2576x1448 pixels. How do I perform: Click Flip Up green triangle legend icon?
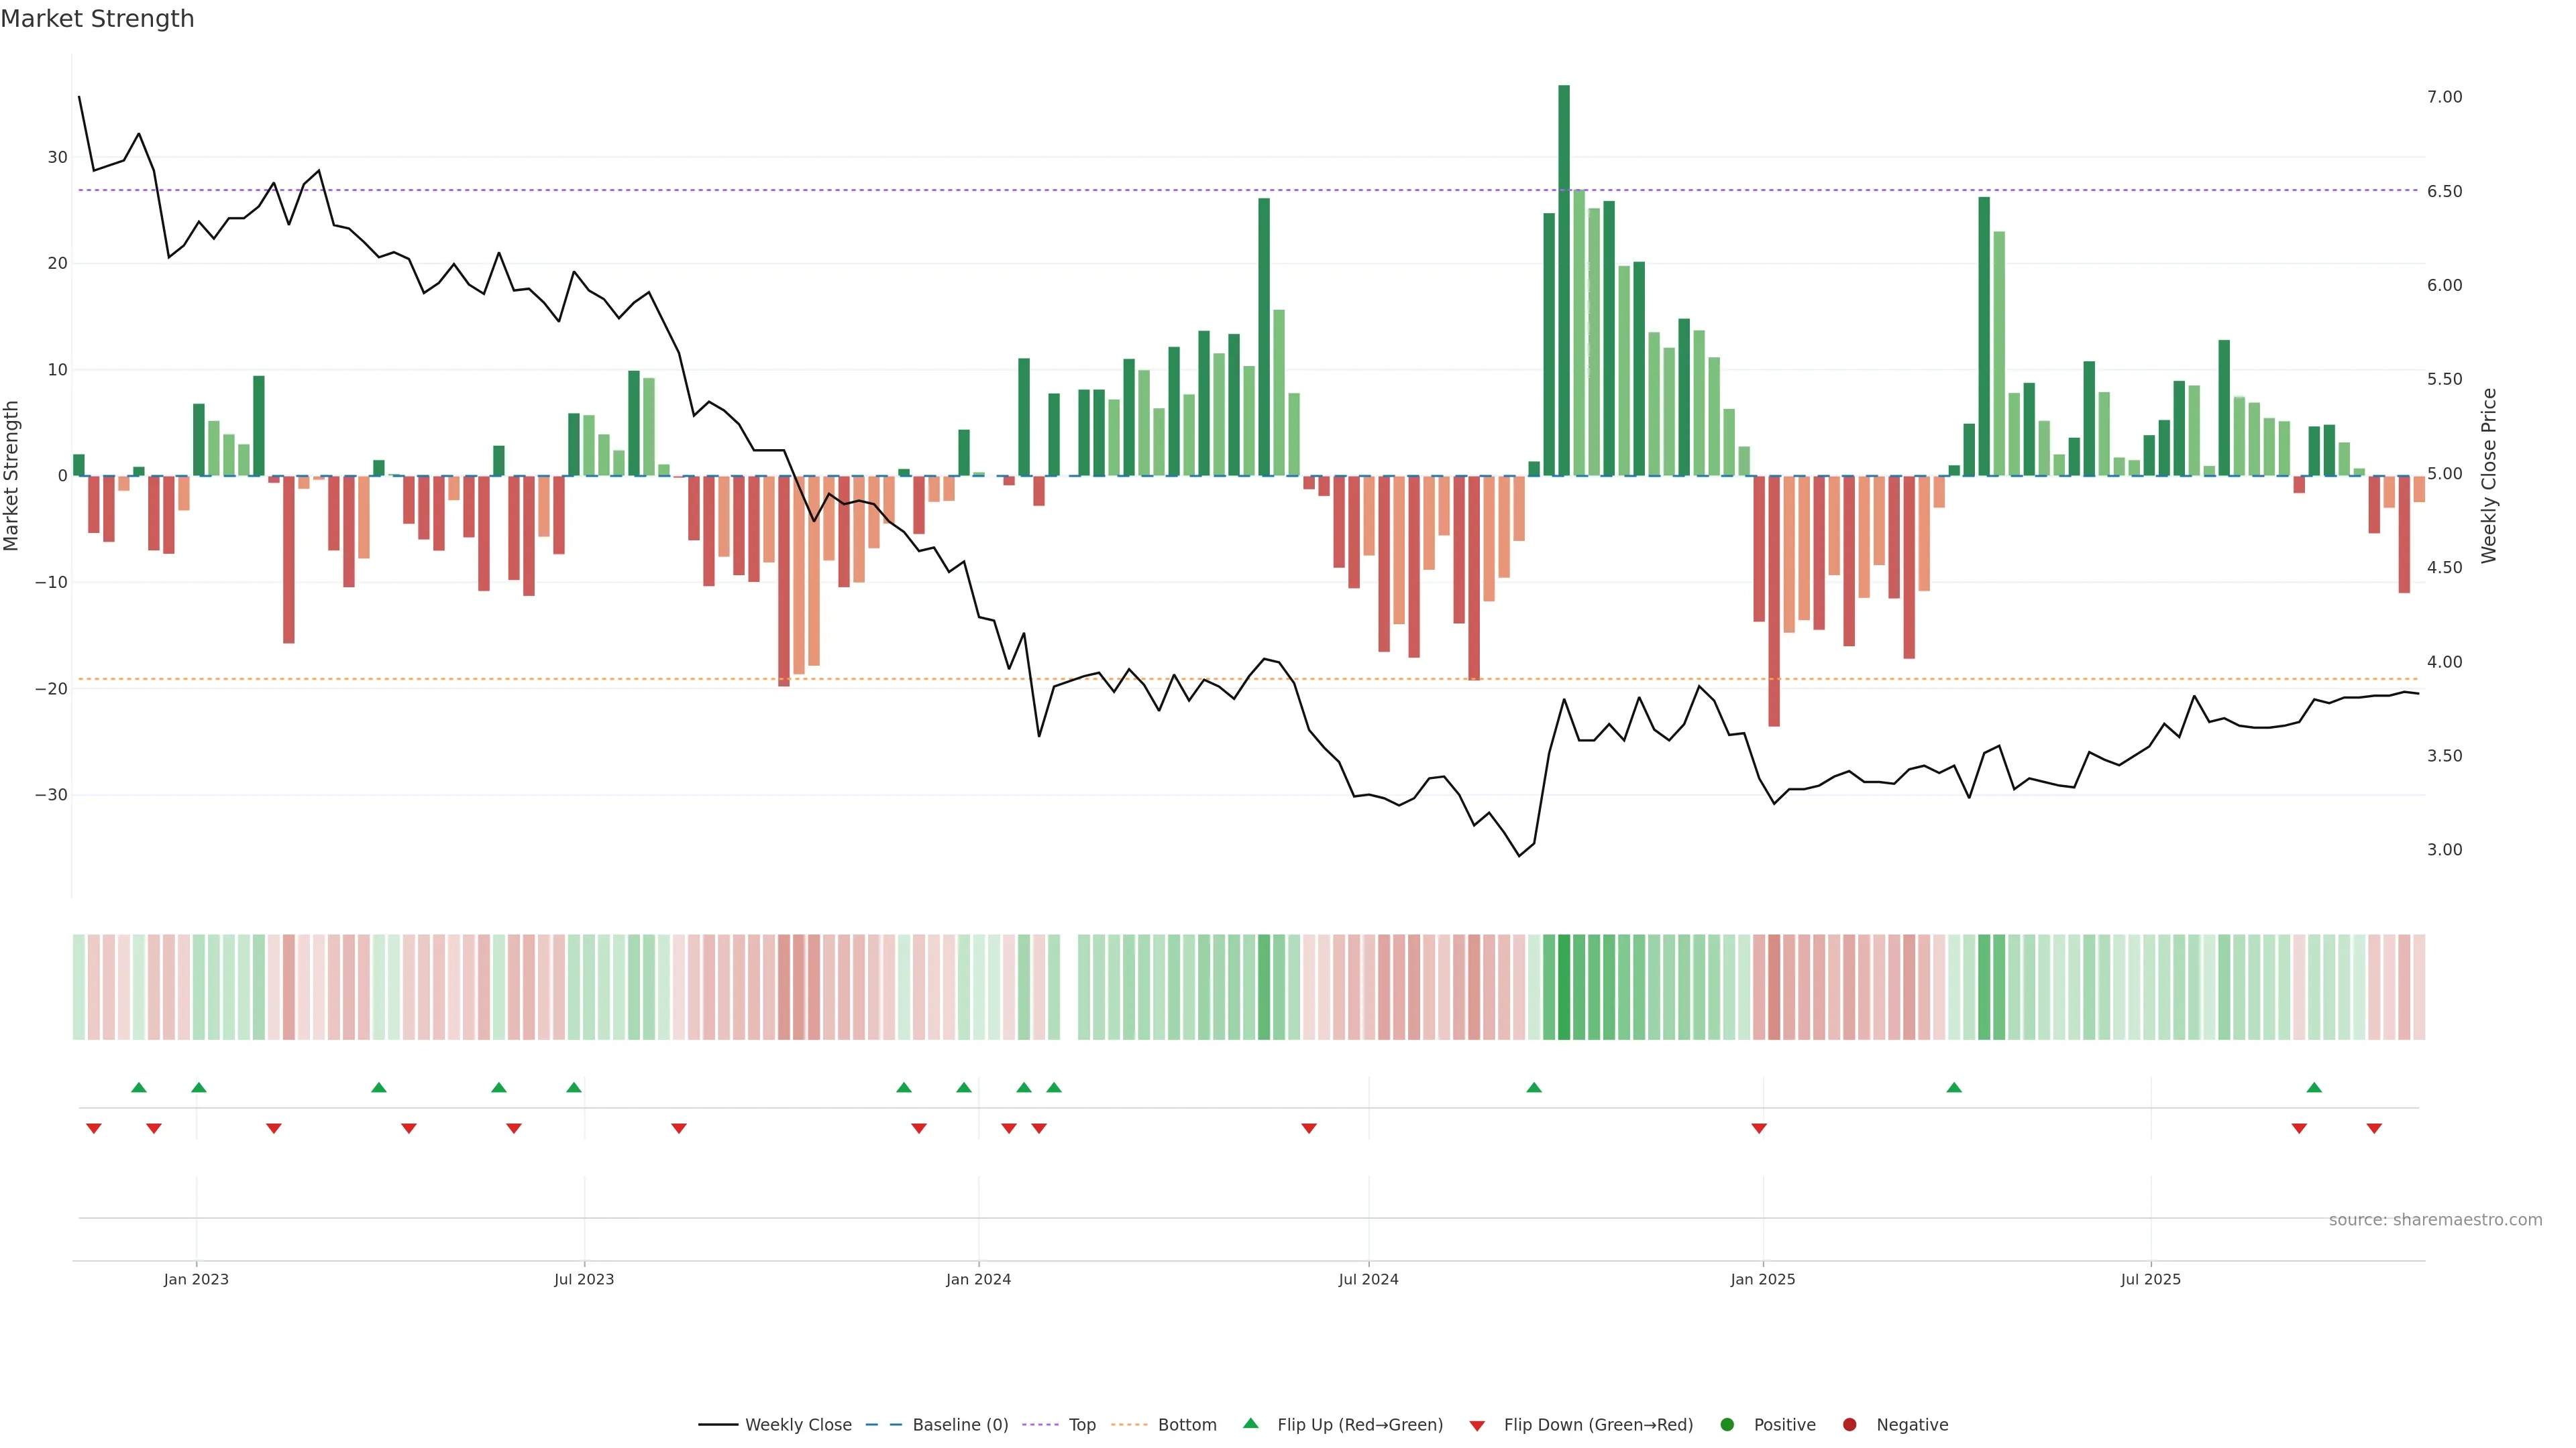(x=1250, y=1423)
